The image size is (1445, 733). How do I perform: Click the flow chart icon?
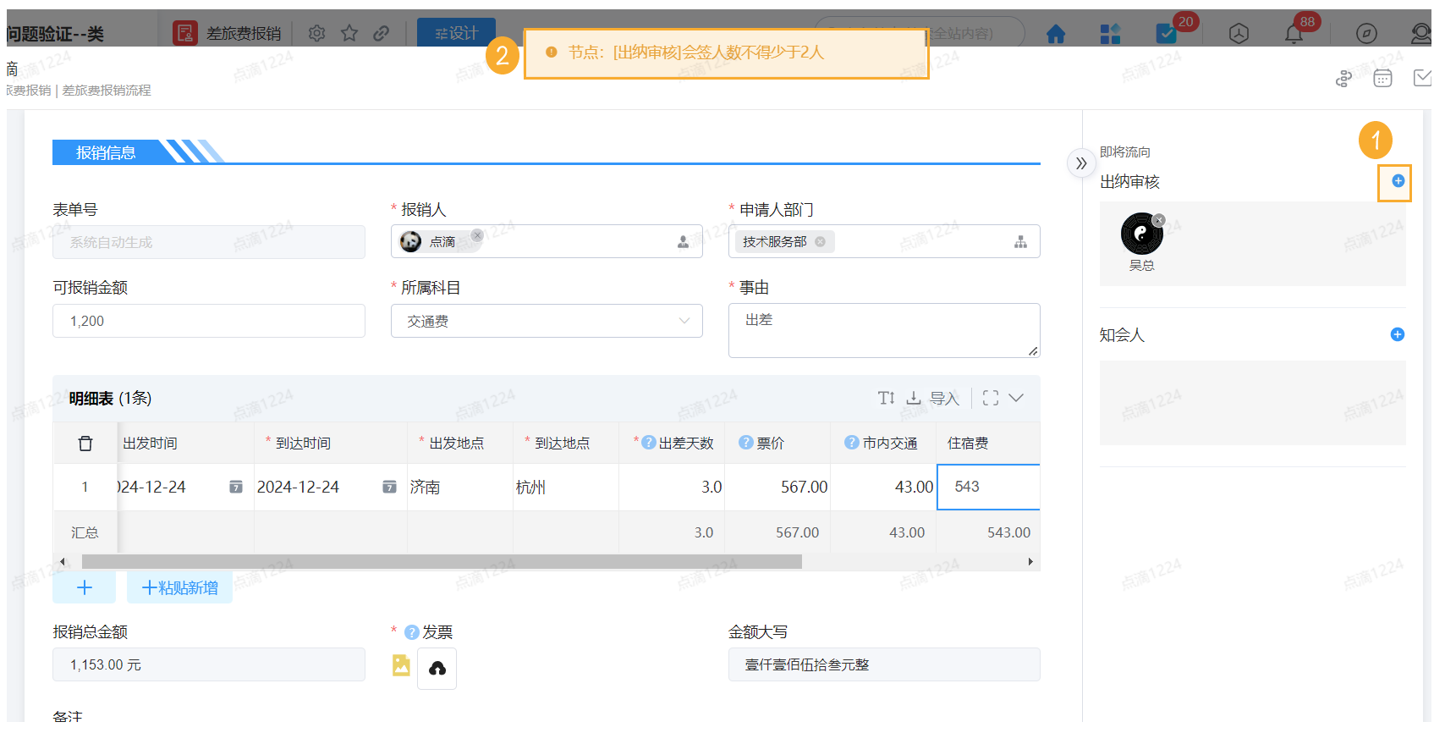pyautogui.click(x=1343, y=79)
